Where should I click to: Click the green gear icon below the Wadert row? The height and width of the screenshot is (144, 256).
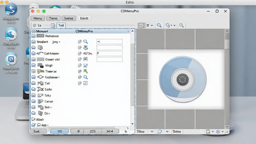[85, 47]
